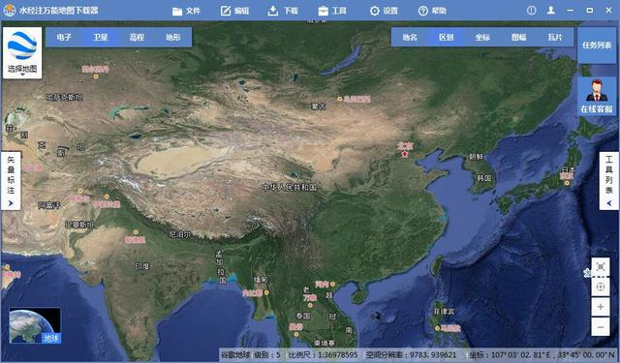Open the 任务列表 panel
This screenshot has height=363, width=620.
click(597, 45)
